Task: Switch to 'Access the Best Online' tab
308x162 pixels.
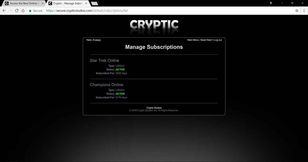Action: tap(23, 3)
